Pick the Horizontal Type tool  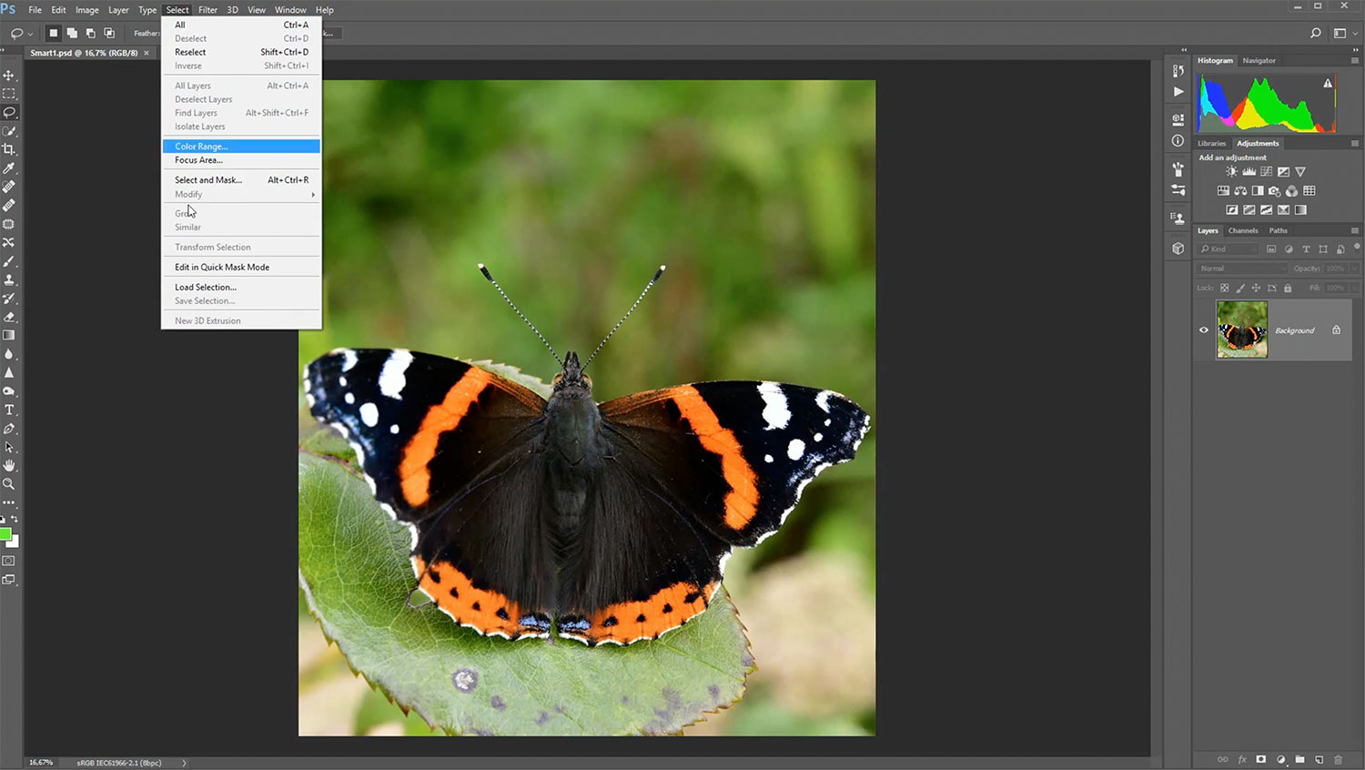tap(9, 410)
